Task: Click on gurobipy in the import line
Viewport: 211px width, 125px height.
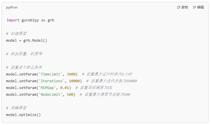Action: tap(30, 20)
